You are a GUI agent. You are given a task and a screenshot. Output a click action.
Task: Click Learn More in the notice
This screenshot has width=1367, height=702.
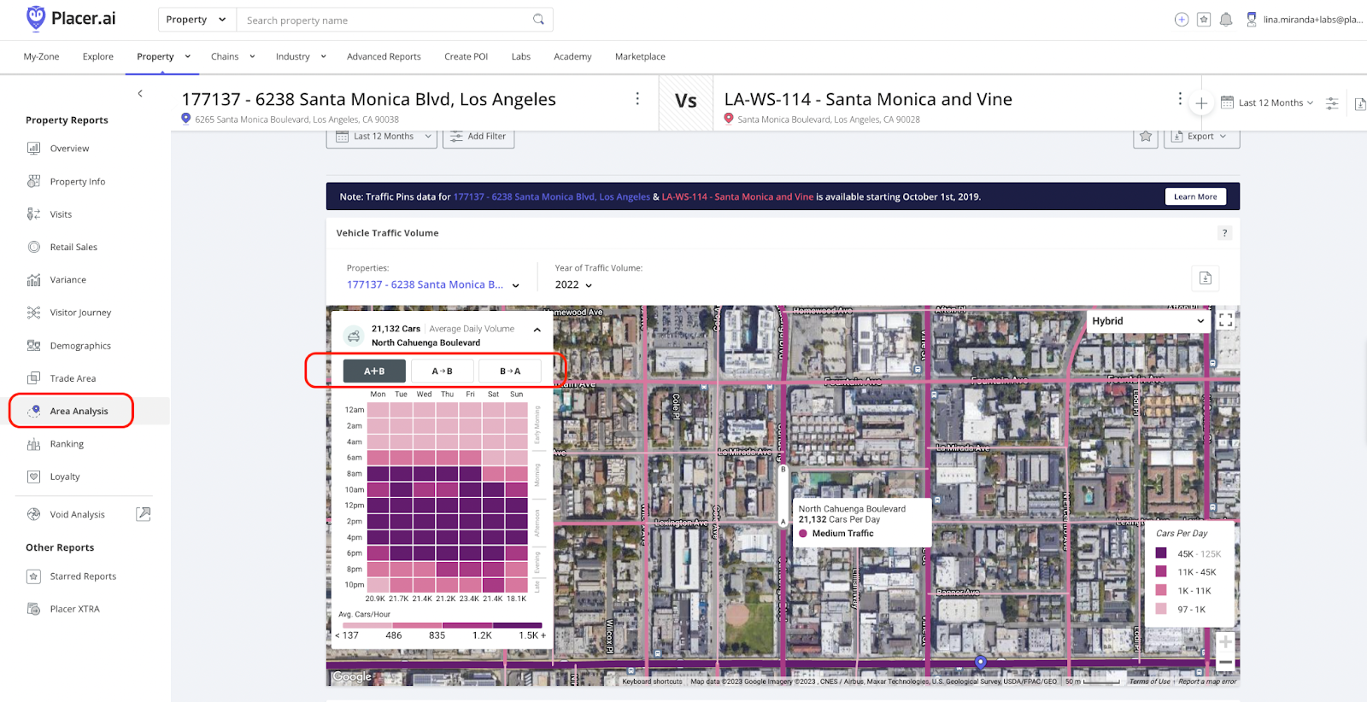point(1195,196)
